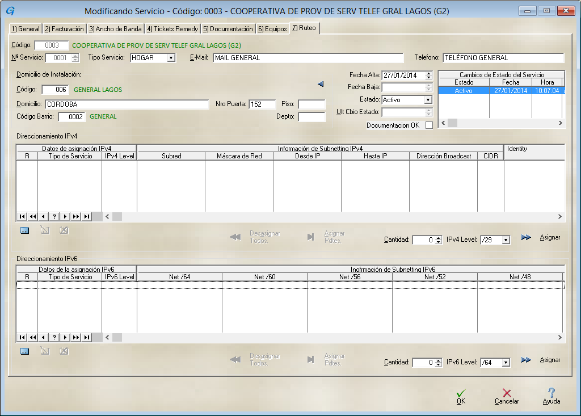Expand the IPv6 Level /64 dropdown

506,362
